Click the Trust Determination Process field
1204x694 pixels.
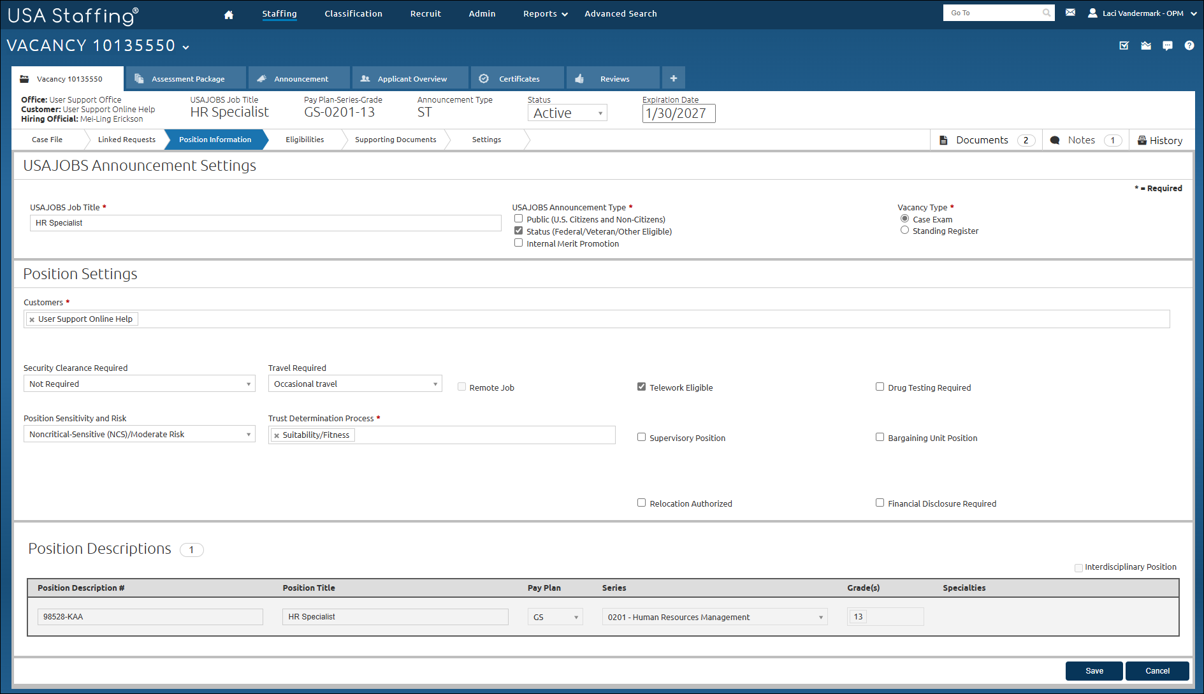[442, 435]
